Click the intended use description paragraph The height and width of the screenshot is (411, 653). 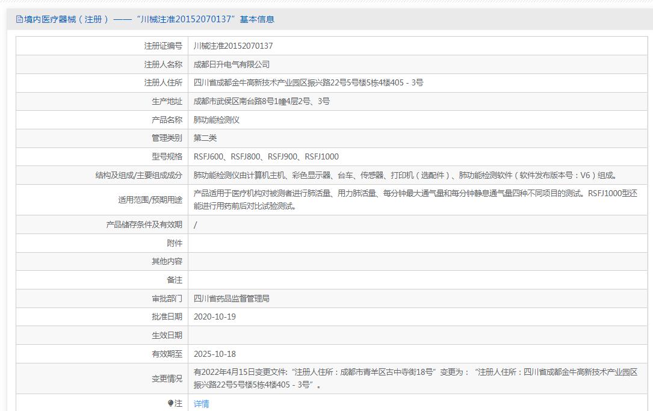pos(415,200)
